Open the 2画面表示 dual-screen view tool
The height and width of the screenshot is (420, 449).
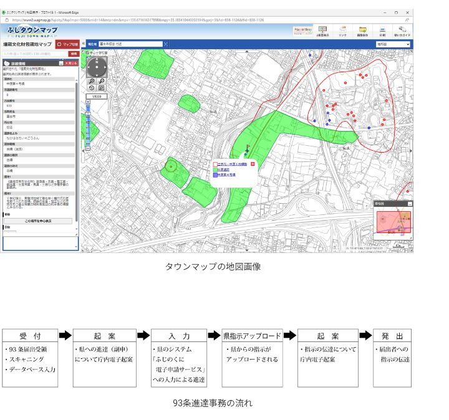click(x=323, y=31)
